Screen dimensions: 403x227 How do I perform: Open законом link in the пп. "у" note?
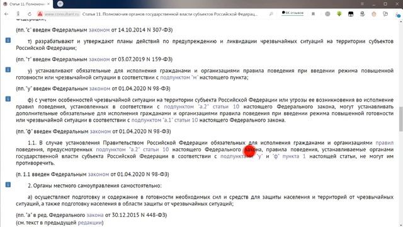tap(99, 88)
